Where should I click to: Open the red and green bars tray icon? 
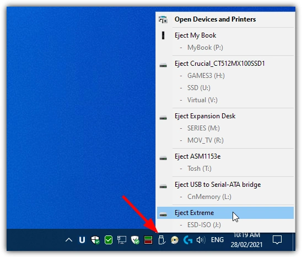148,240
